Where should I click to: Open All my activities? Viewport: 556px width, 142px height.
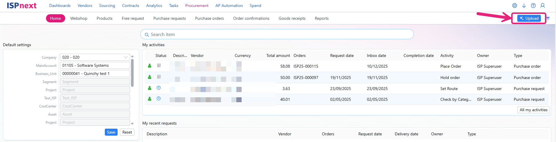point(534,110)
